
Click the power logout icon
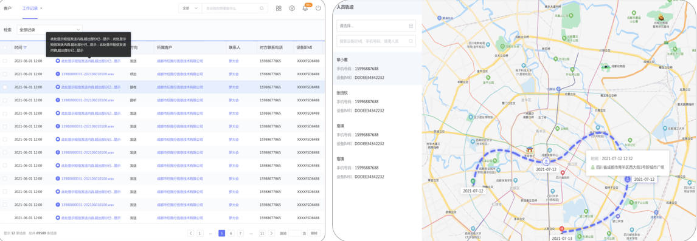tap(318, 8)
